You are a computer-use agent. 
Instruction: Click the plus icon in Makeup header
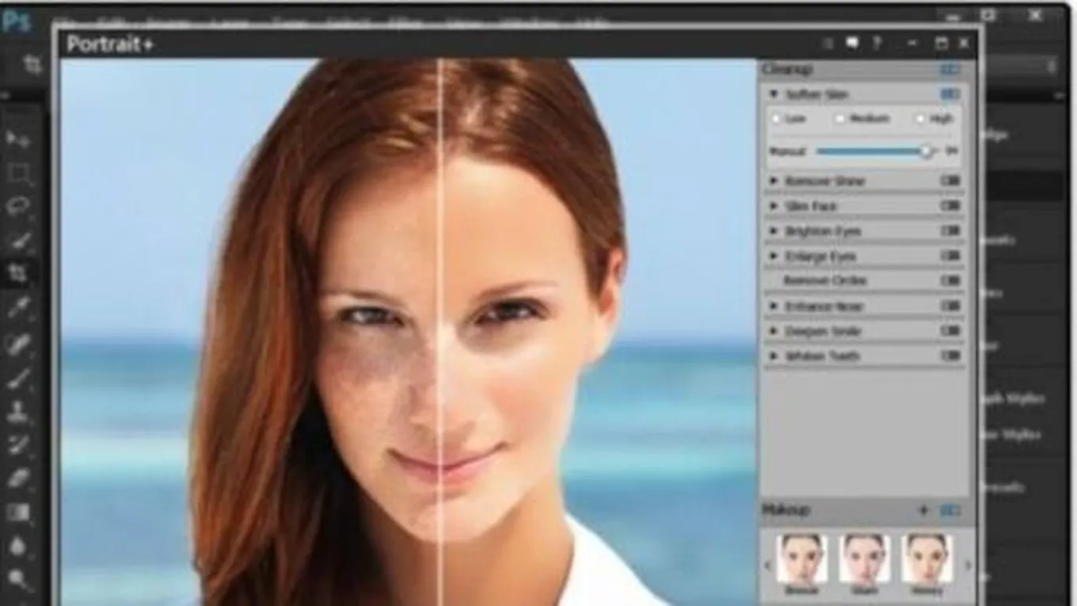[923, 511]
